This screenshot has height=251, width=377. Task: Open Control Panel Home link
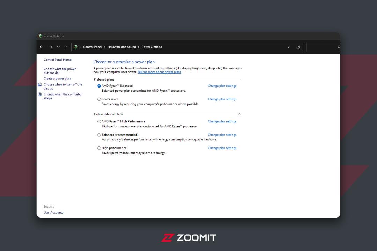point(58,60)
